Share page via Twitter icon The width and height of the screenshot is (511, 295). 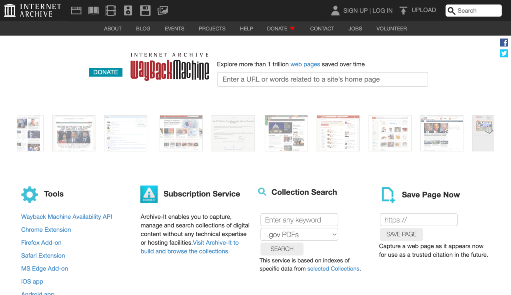coord(504,53)
